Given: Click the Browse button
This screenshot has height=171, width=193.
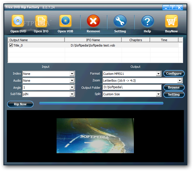Looking at the screenshot, I should 174,87.
